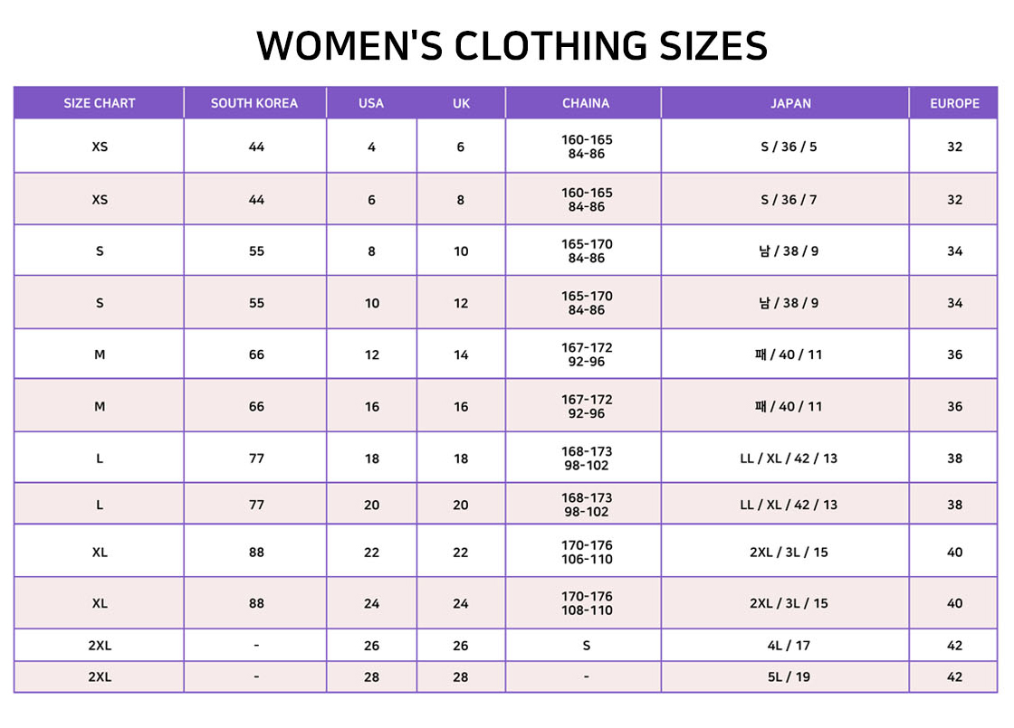
Task: Select the SOUTH KOREA column header
Action: pos(254,103)
